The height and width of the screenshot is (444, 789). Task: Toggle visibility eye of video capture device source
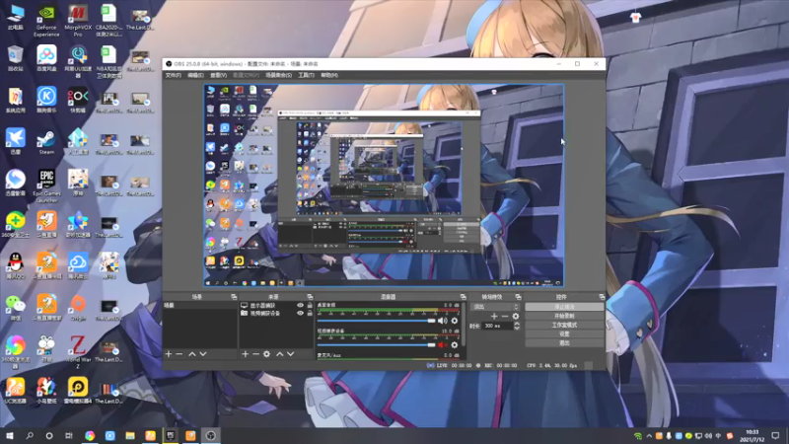[x=301, y=313]
